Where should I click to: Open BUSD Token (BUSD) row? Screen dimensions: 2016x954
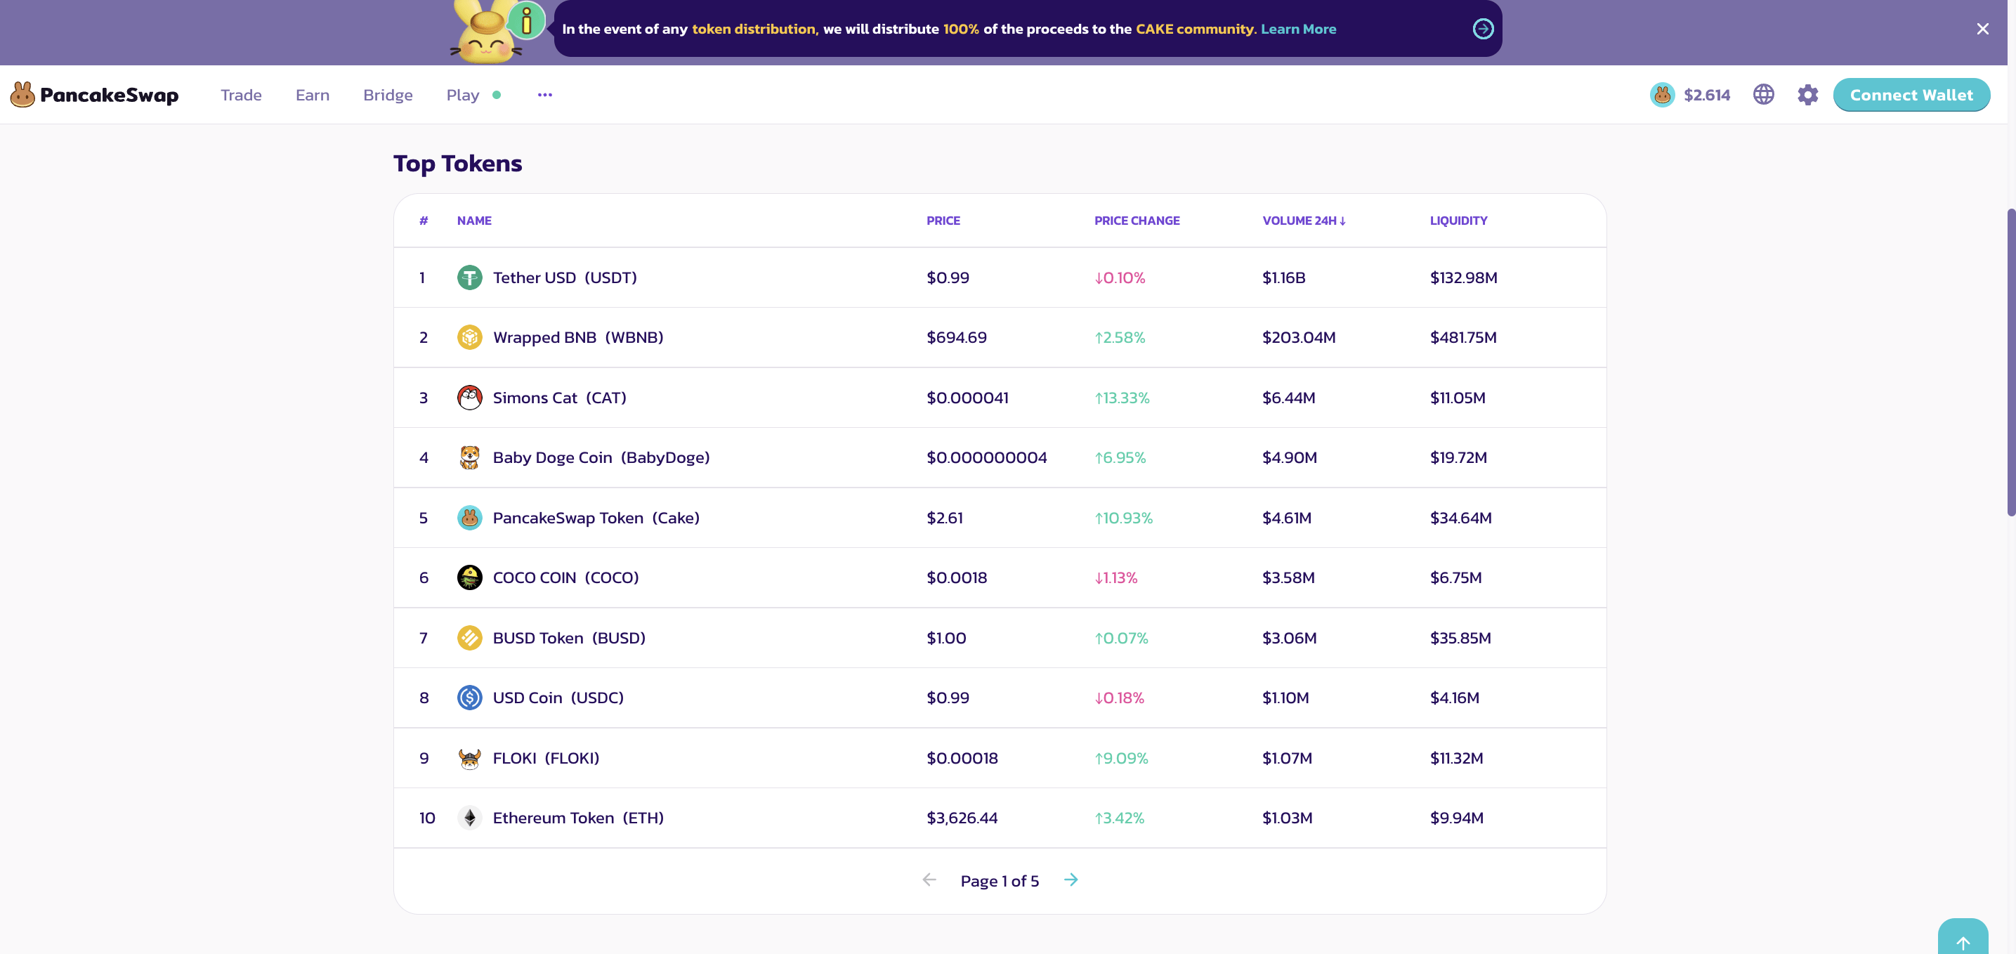tap(1000, 638)
